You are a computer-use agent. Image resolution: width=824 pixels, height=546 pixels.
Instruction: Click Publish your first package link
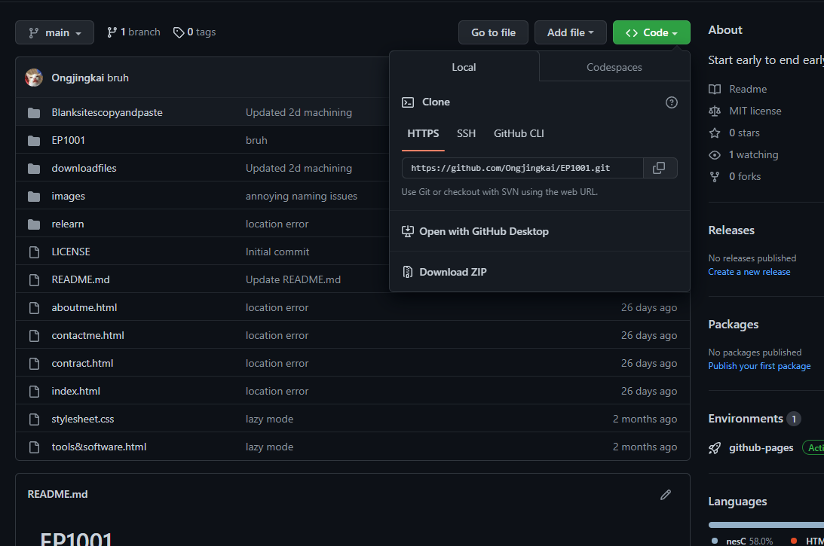(x=759, y=366)
